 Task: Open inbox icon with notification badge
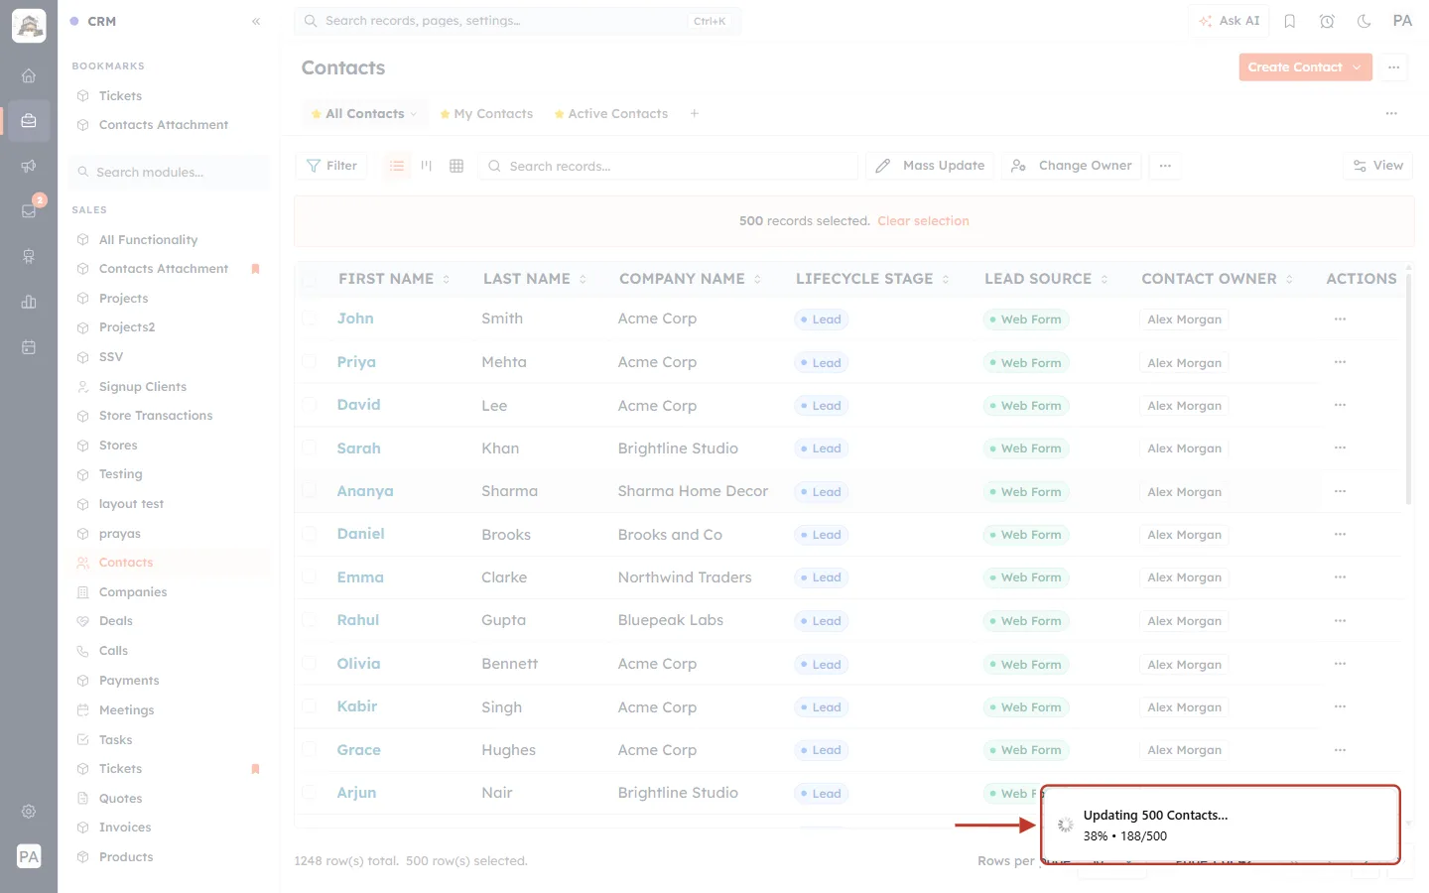[x=29, y=210]
